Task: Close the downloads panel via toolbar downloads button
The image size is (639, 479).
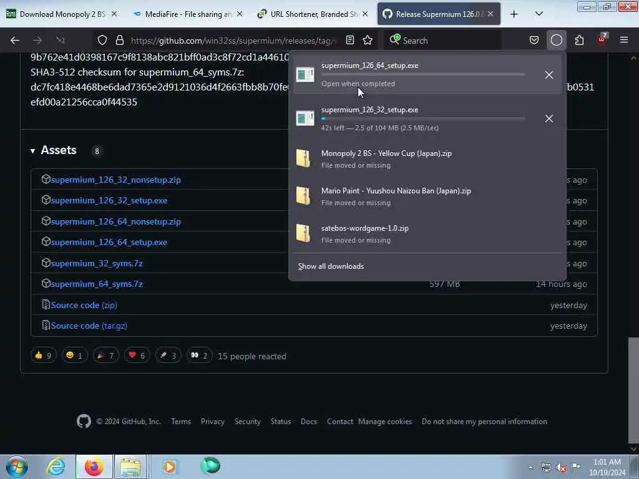Action: coord(556,40)
